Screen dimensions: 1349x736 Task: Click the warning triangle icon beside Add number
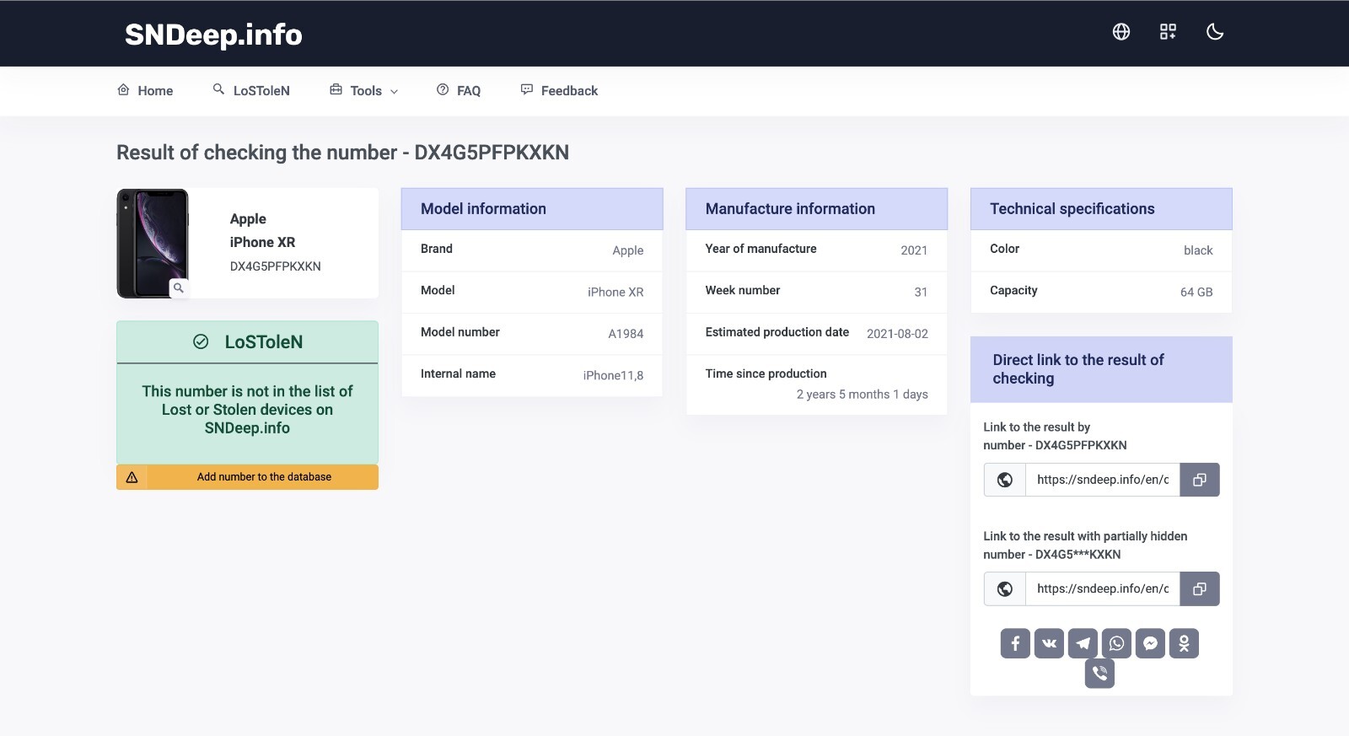[x=132, y=477]
